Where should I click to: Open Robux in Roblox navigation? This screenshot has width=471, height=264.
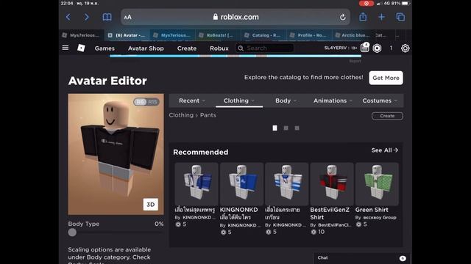[219, 48]
